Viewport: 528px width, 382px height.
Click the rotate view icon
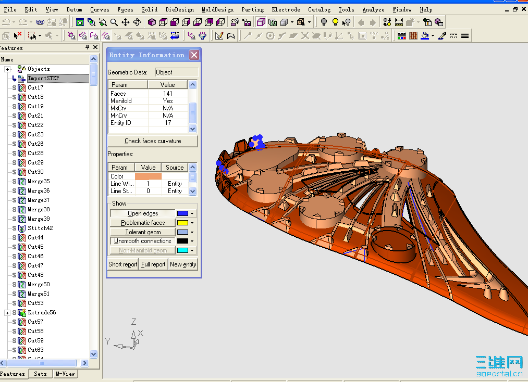pyautogui.click(x=137, y=22)
